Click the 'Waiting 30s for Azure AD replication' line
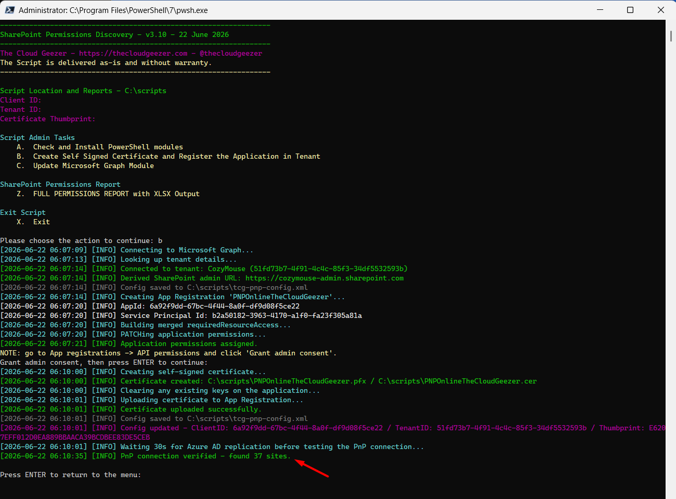 (212, 446)
